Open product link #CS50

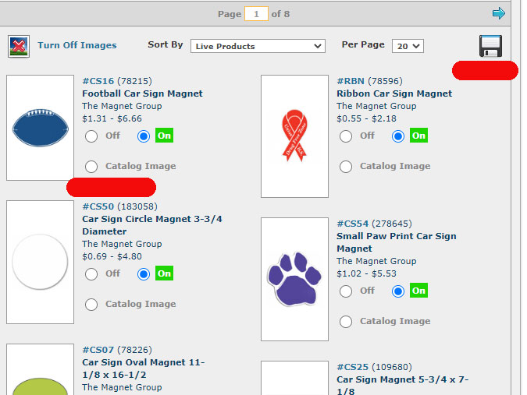pyautogui.click(x=98, y=206)
